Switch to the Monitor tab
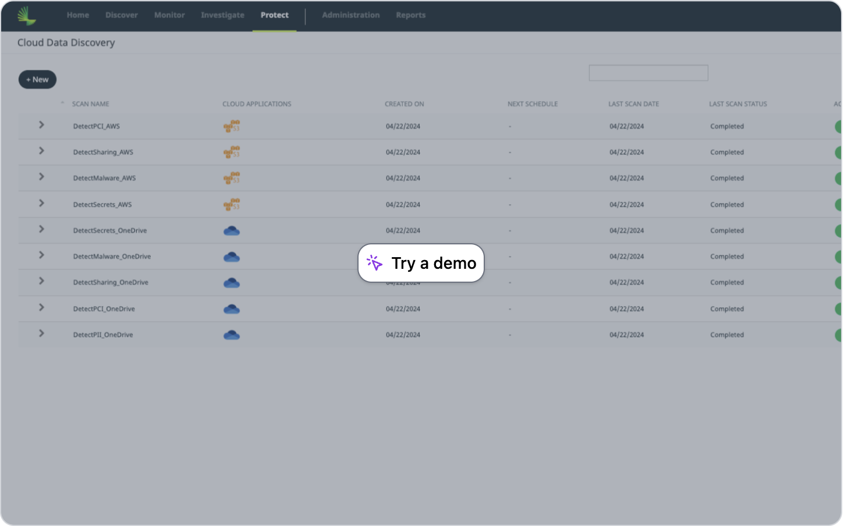Screen dimensions: 844x526 pyautogui.click(x=169, y=15)
